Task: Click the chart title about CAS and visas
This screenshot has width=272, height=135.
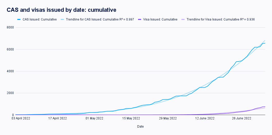Action: coord(62,10)
